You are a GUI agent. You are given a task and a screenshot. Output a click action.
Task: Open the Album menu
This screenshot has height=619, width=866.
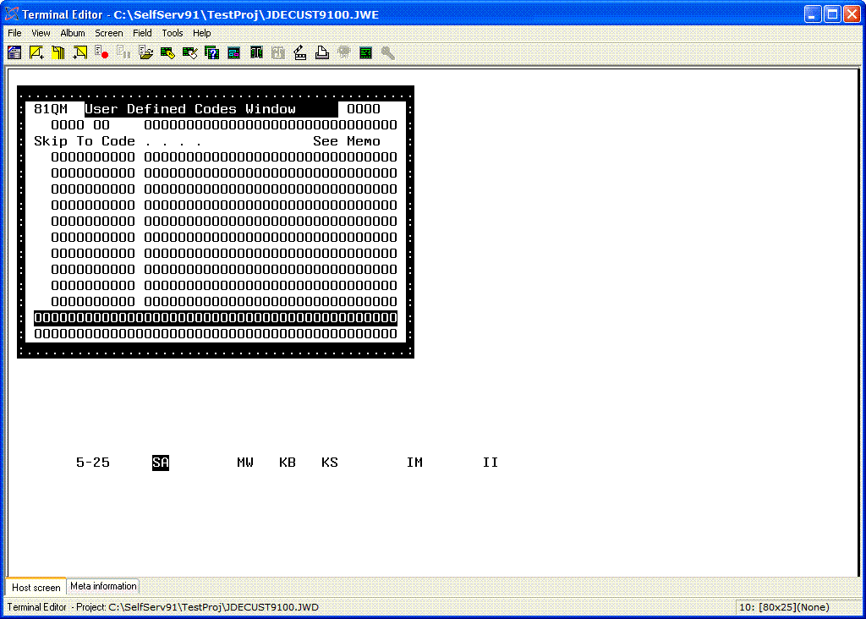click(73, 33)
